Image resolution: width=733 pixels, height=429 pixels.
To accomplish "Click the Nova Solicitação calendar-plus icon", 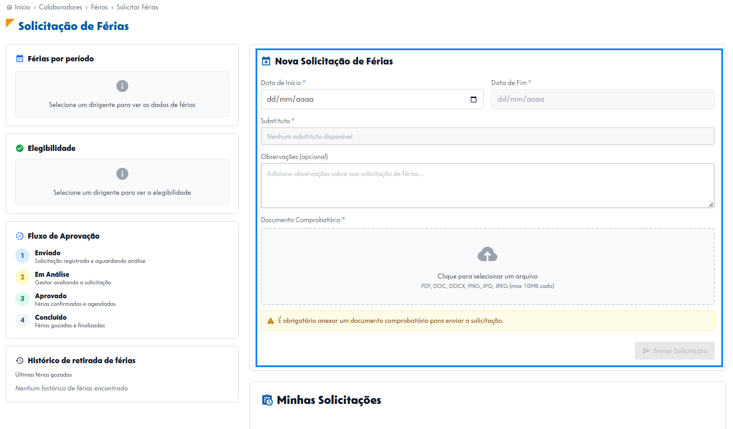I will pyautogui.click(x=266, y=61).
